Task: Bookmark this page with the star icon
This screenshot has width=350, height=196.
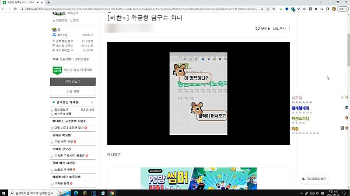Action: coord(274,9)
